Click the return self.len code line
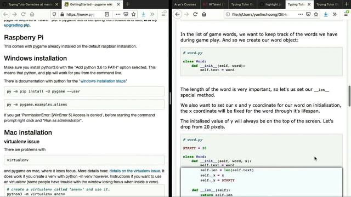The height and width of the screenshot is (197, 351). click(x=217, y=195)
